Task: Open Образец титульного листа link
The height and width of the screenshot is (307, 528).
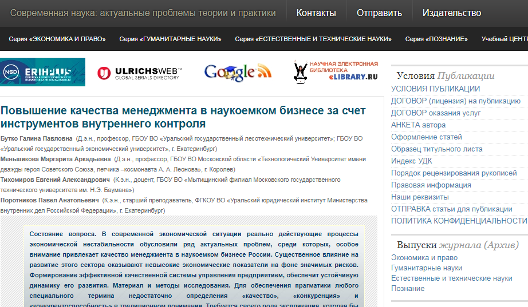Action: coord(437,149)
